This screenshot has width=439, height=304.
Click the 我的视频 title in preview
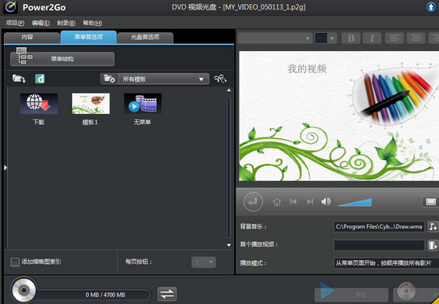coord(307,68)
